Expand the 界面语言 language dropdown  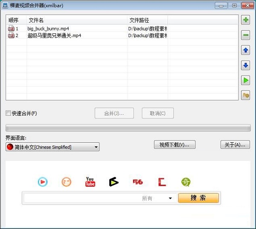96,147
